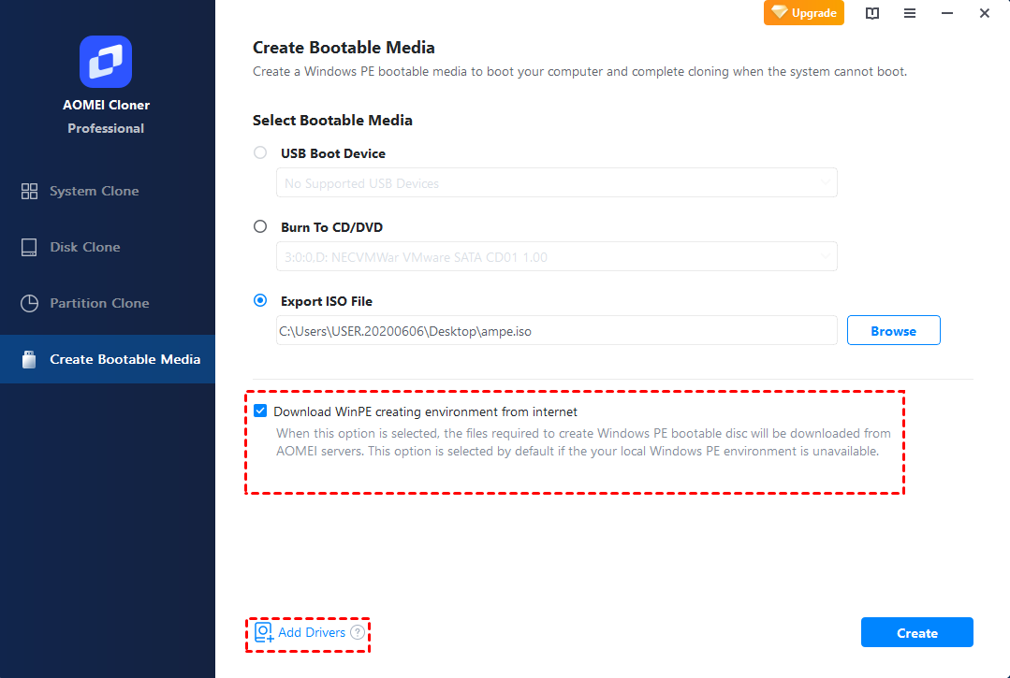This screenshot has width=1010, height=678.
Task: Click the Create Bootable Media heading
Action: click(344, 48)
